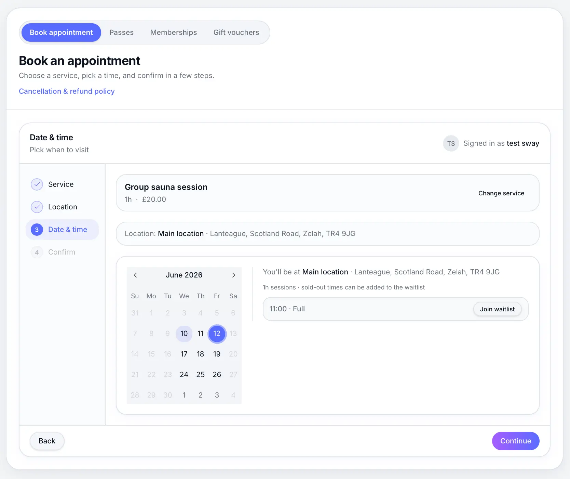Join the waitlist for 11:00
This screenshot has height=479, width=570.
click(x=497, y=309)
